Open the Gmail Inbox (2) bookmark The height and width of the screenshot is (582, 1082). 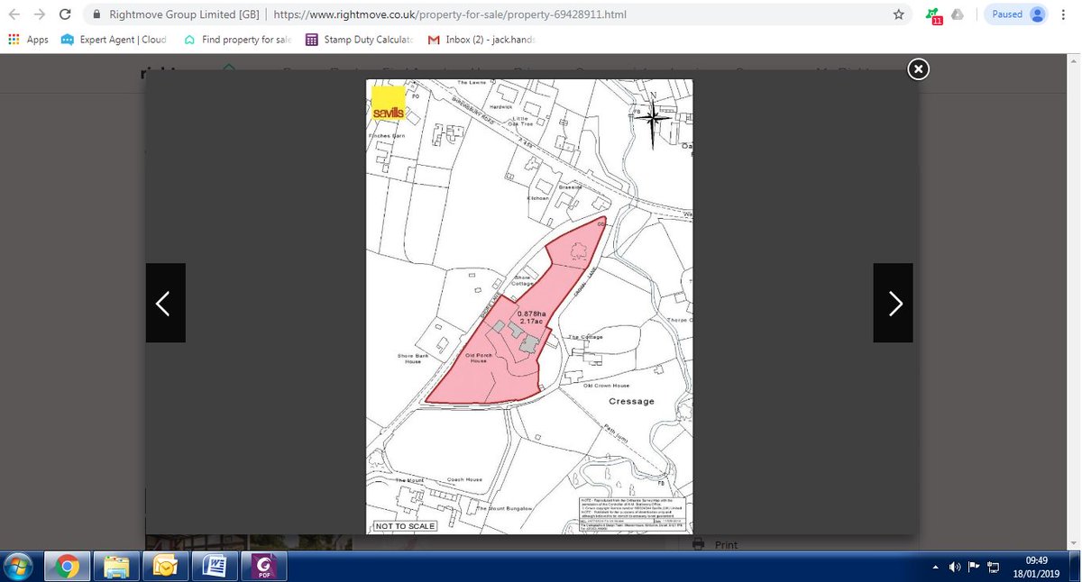481,40
